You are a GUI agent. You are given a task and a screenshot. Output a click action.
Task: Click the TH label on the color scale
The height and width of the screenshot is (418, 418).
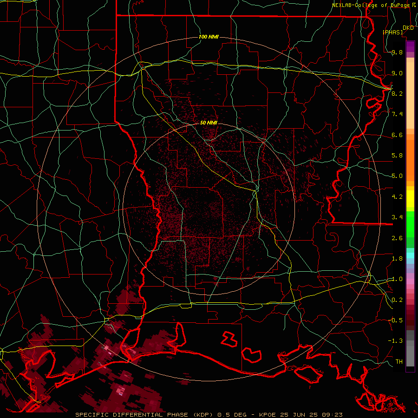[x=399, y=362]
